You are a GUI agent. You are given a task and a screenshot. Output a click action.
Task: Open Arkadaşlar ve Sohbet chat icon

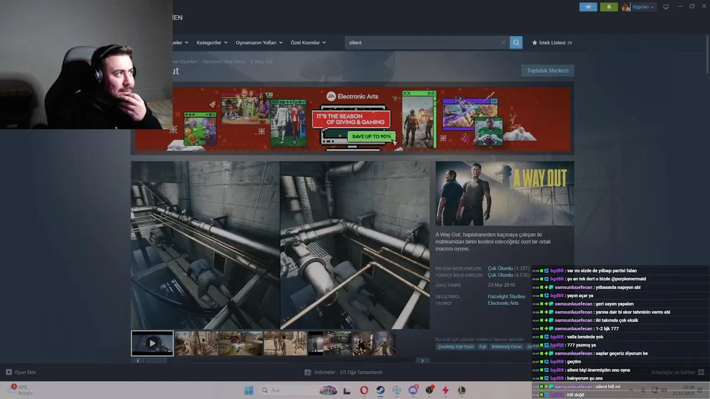click(701, 372)
